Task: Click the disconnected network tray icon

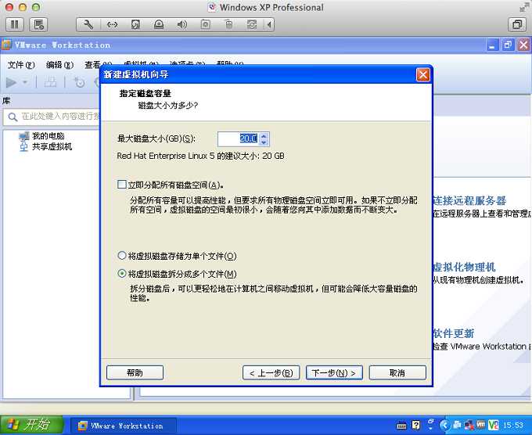Action: 469,425
